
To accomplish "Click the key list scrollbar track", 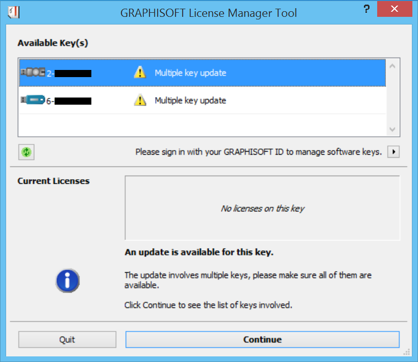I will click(x=392, y=97).
